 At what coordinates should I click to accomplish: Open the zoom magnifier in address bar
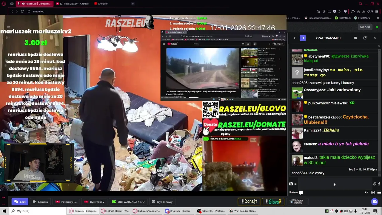coord(318,11)
